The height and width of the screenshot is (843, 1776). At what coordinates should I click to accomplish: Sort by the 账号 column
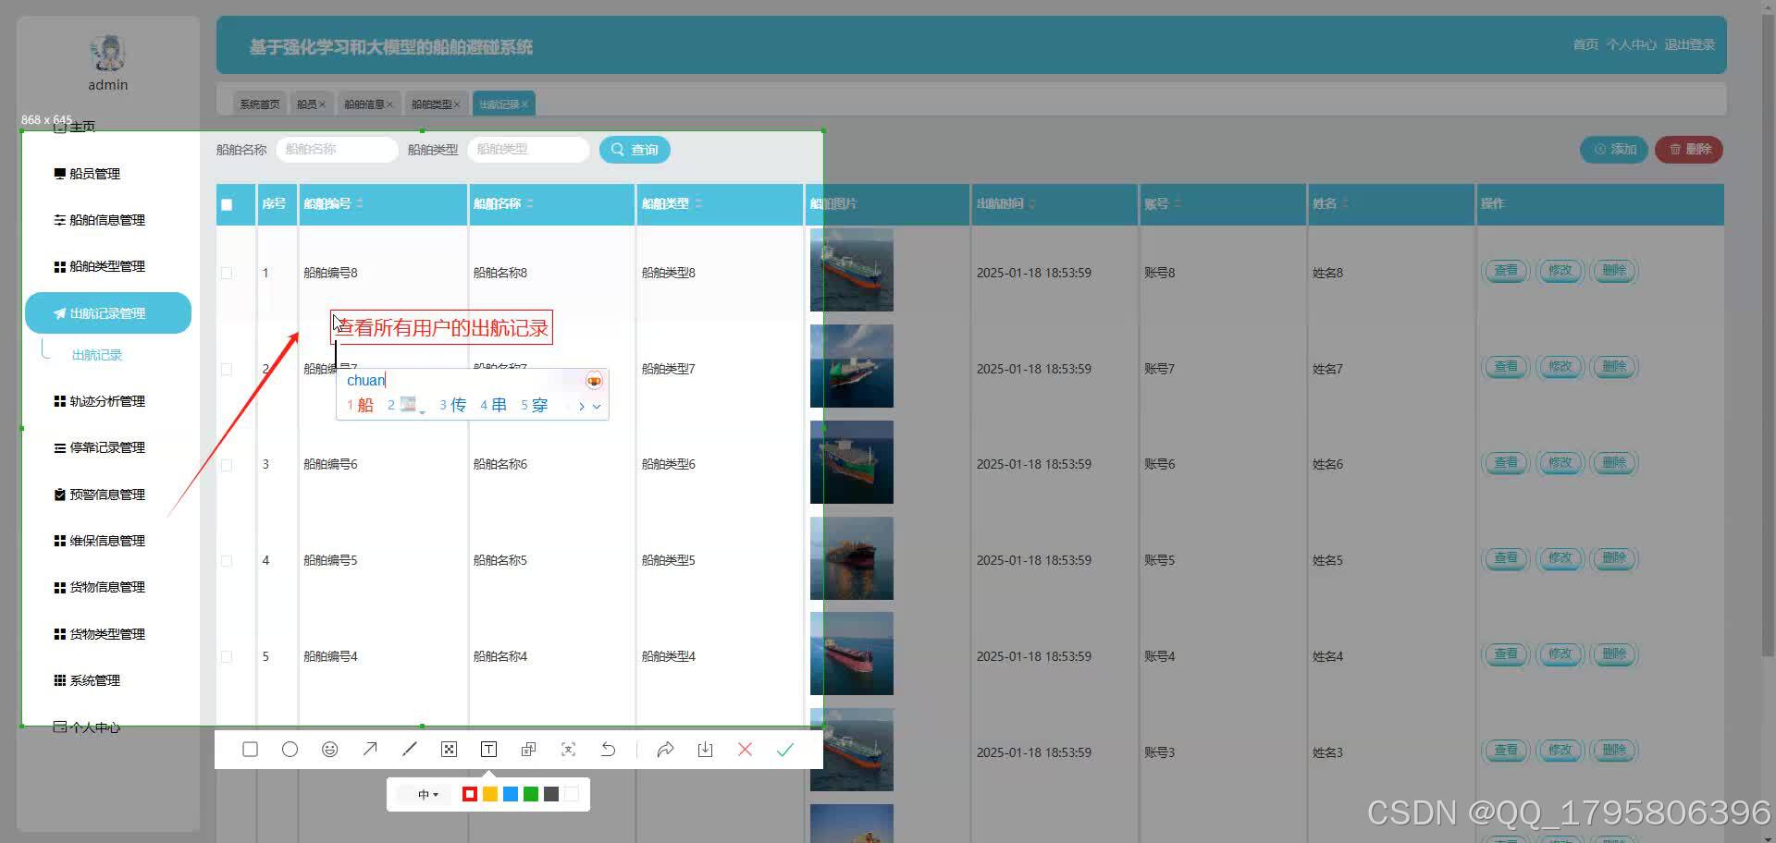[1178, 203]
